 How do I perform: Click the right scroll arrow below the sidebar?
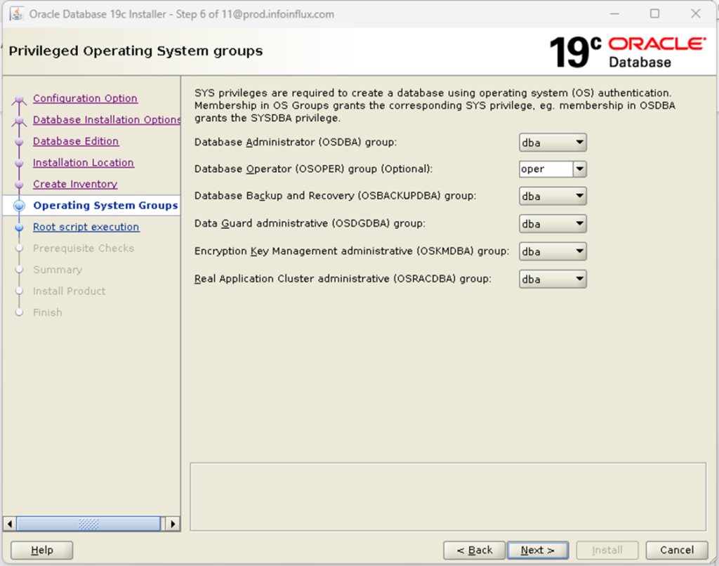coord(173,523)
